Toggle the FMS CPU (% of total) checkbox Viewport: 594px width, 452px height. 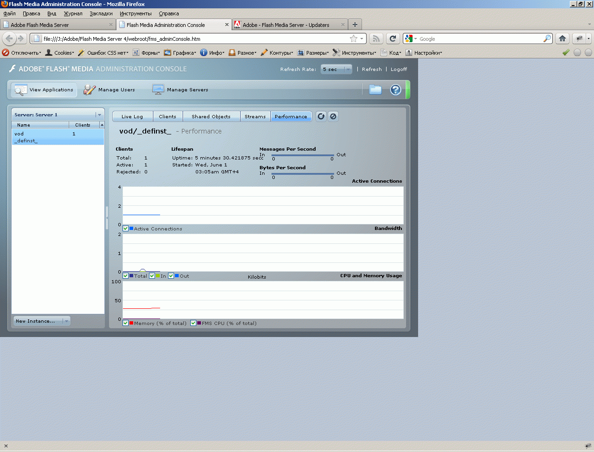coord(194,323)
